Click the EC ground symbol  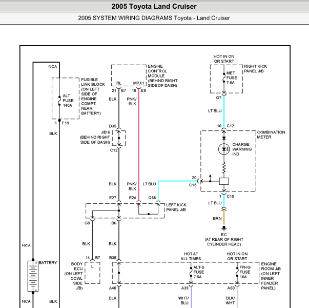coord(224,228)
